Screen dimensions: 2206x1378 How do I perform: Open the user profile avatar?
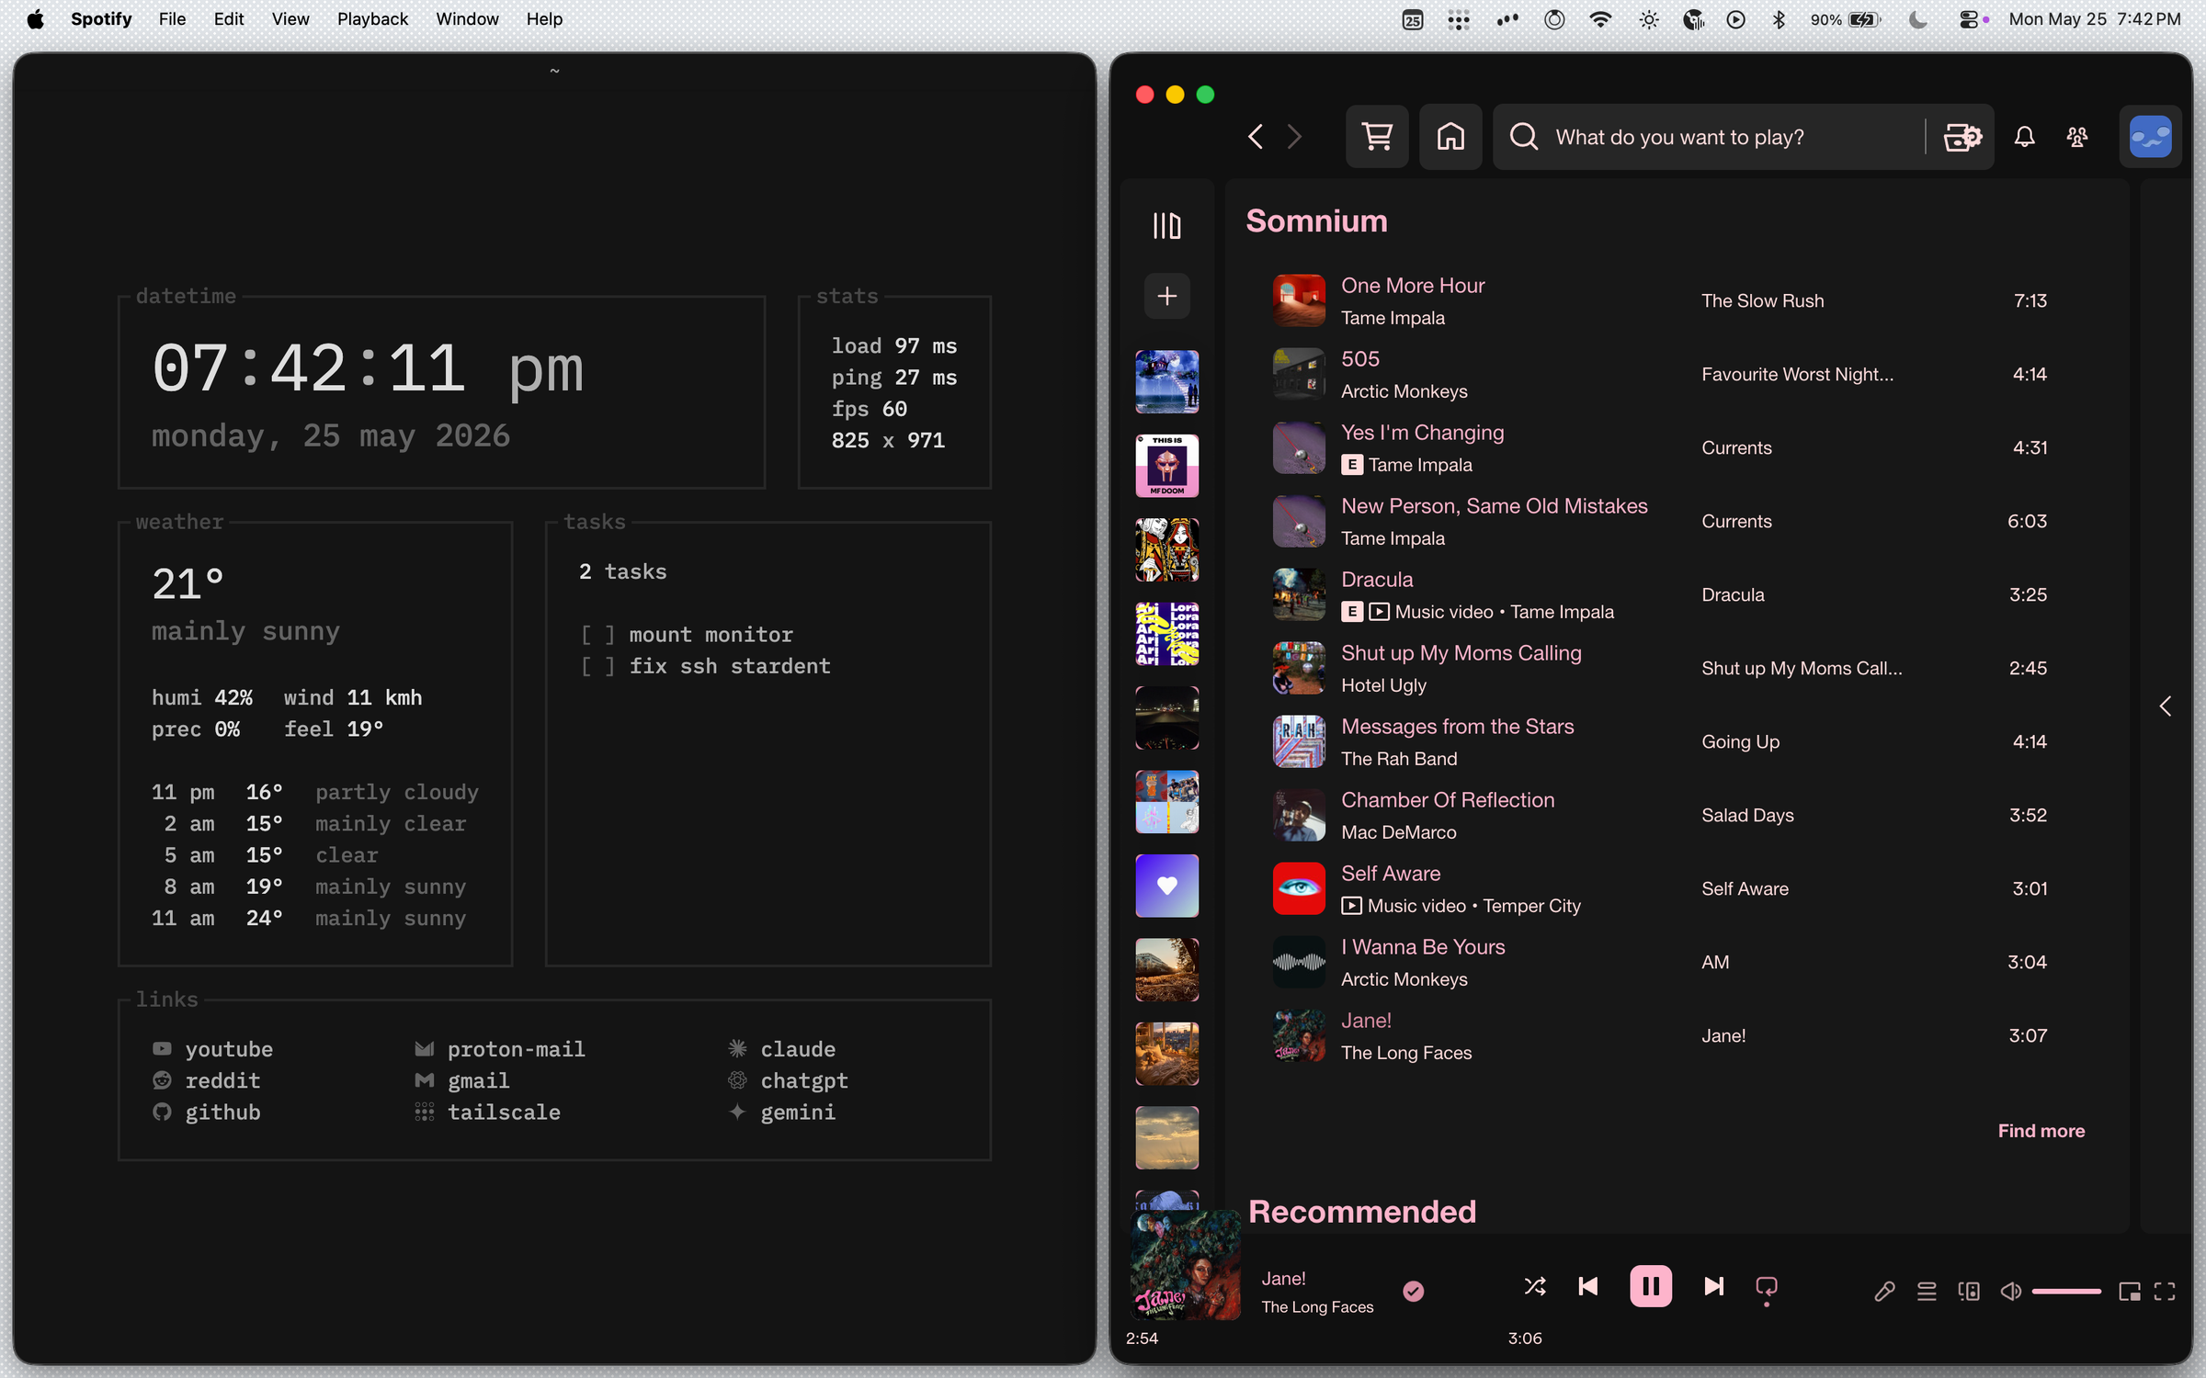pyautogui.click(x=2150, y=137)
